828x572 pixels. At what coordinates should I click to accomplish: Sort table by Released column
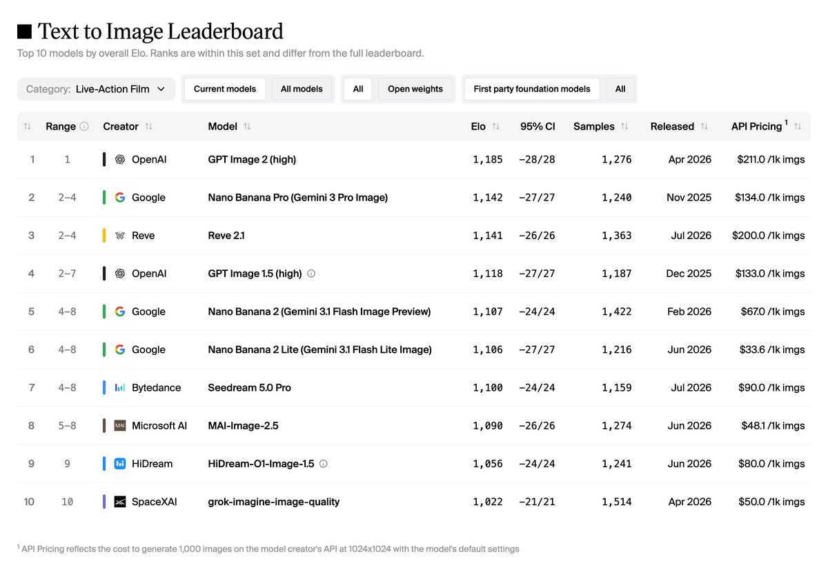pyautogui.click(x=704, y=127)
